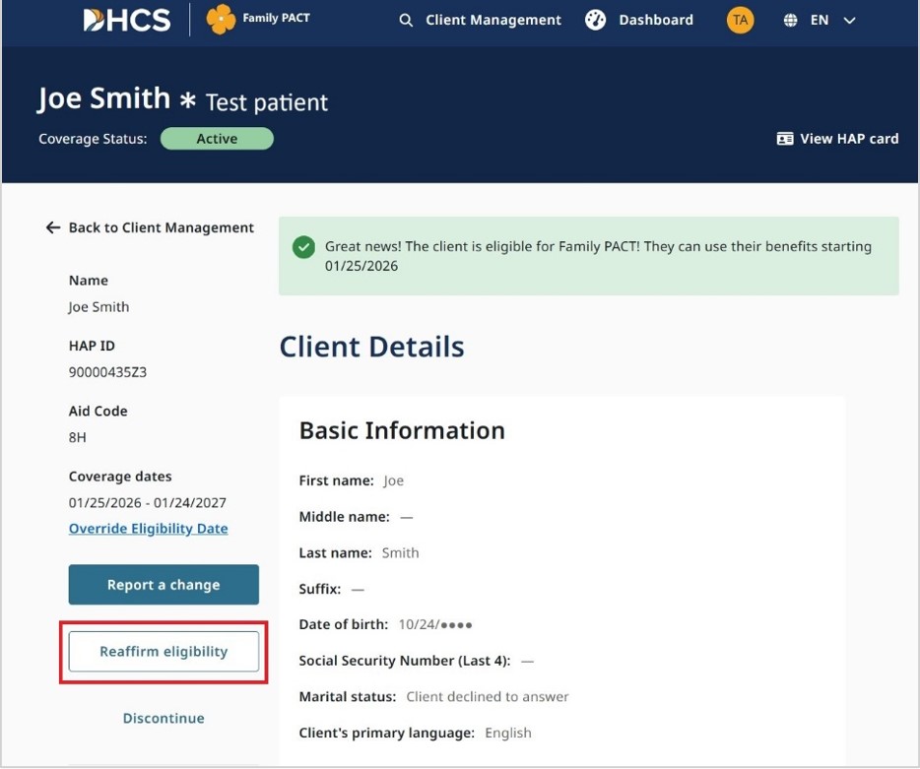Select the Discontinue option
Viewport: 920px width, 769px height.
point(164,719)
